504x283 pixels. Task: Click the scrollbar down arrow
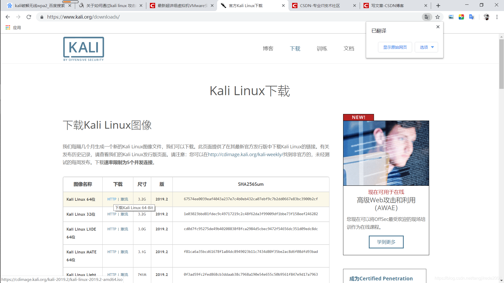(x=501, y=281)
